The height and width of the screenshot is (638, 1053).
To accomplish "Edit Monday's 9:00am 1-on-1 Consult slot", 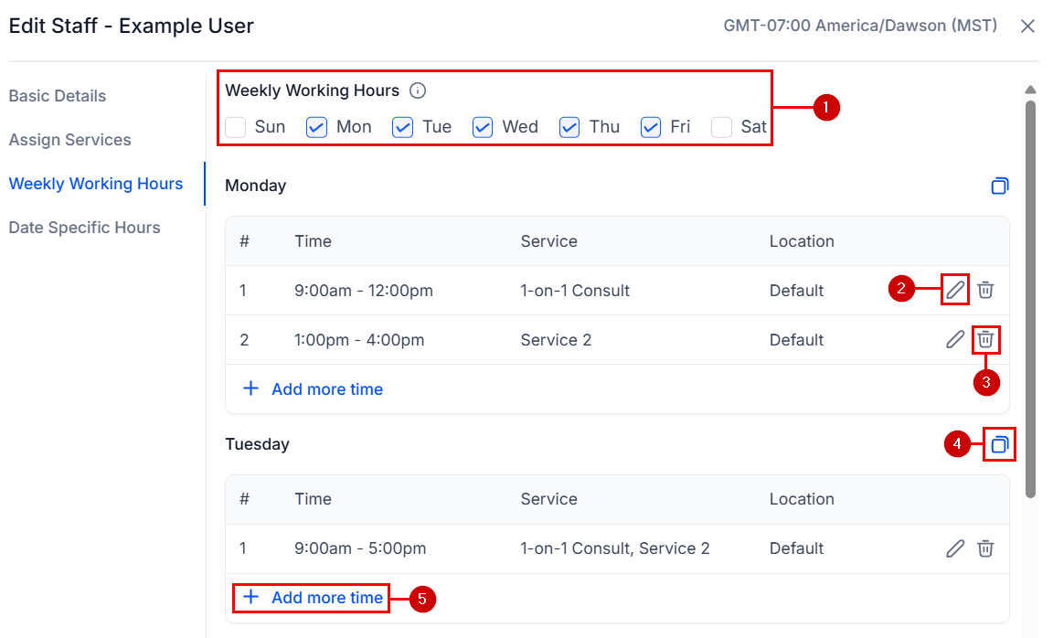I will point(954,290).
